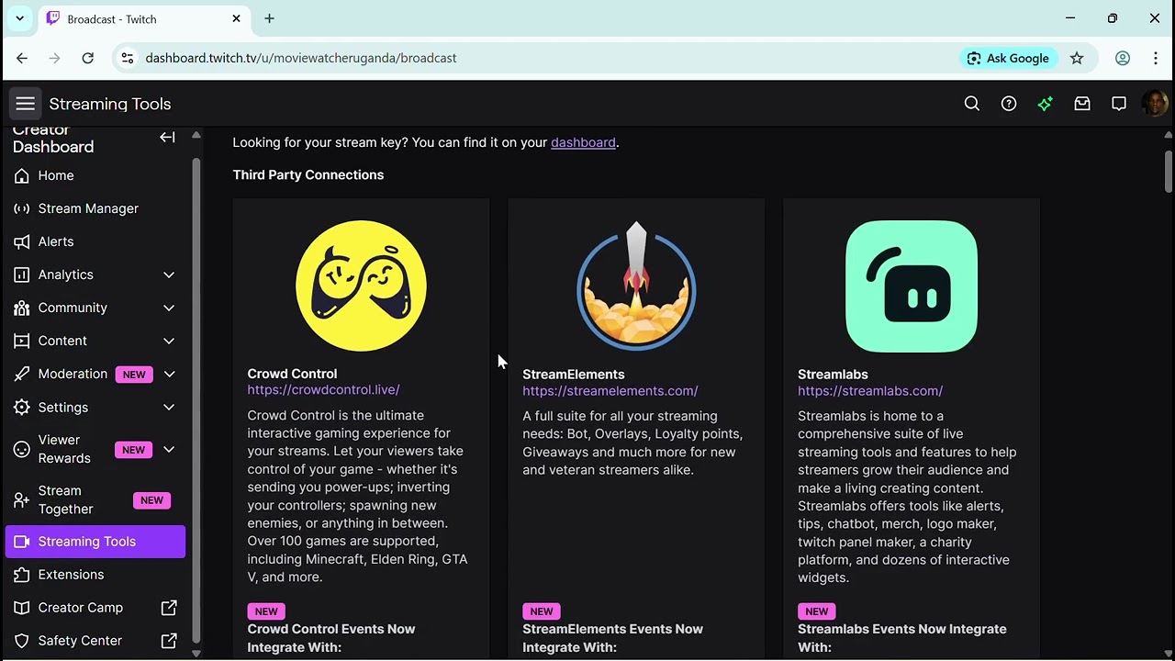Open Creator Camp sidebar entry

(95, 608)
